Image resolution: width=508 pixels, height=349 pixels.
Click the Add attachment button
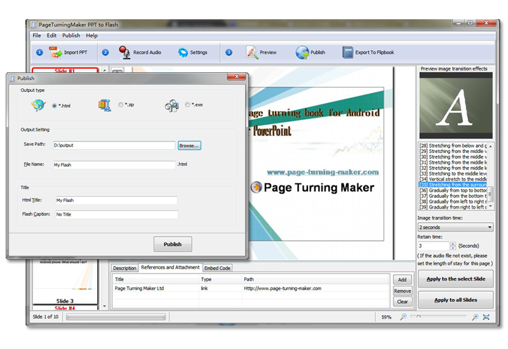point(403,279)
